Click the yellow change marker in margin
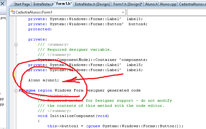The height and width of the screenshot is (129, 206). (x=14, y=75)
